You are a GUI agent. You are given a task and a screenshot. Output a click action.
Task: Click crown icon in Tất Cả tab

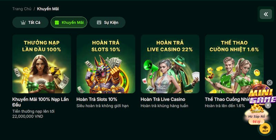[x=23, y=22]
